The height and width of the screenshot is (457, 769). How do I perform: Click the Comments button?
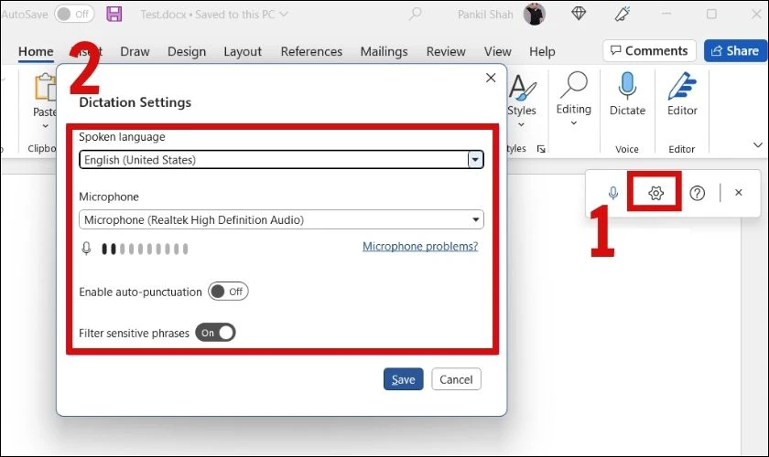[649, 51]
